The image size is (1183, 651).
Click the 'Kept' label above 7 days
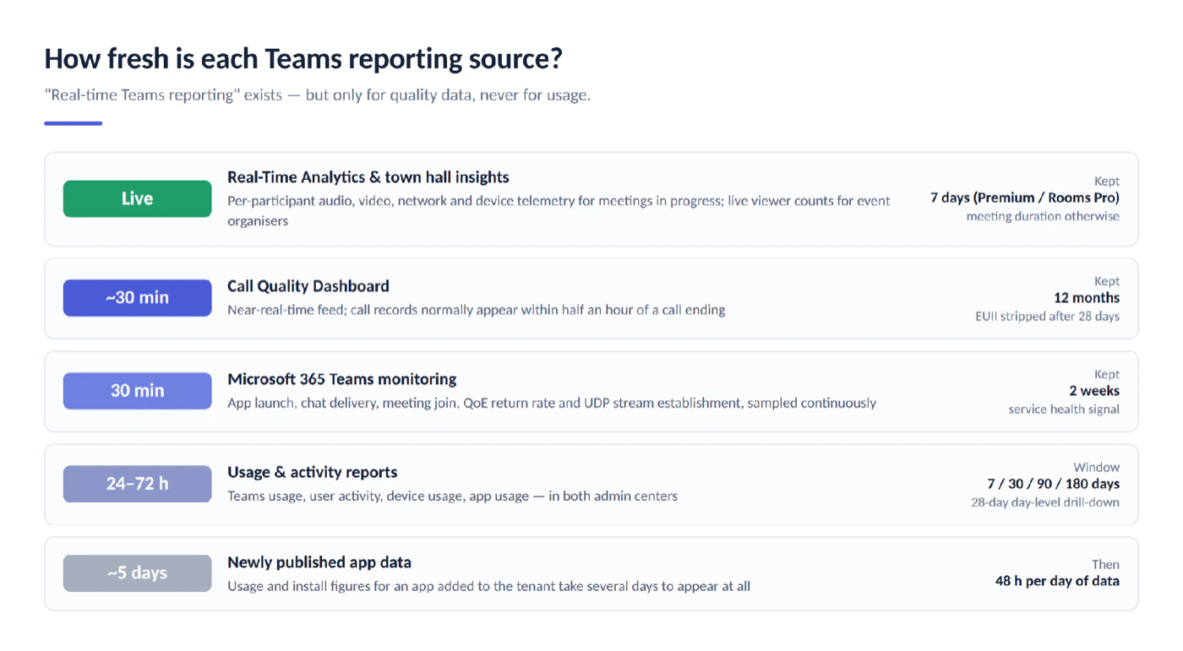coord(1107,181)
